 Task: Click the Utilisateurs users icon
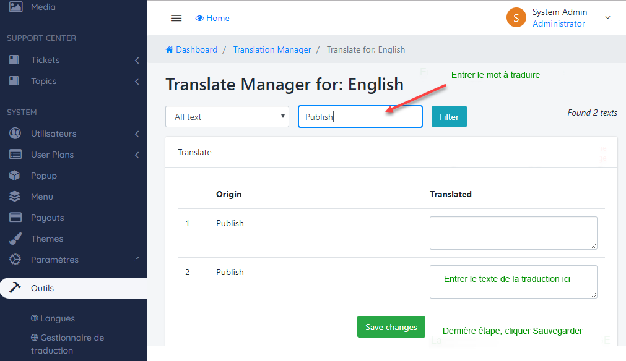(x=15, y=134)
